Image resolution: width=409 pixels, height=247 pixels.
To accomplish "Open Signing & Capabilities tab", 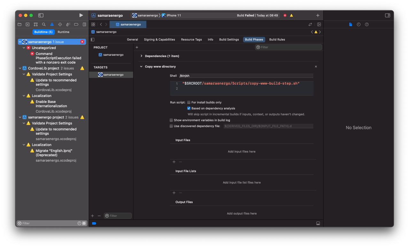I will (x=159, y=39).
